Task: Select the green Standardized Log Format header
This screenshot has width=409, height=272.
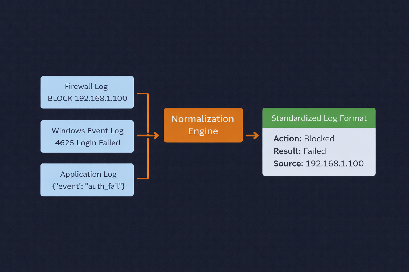Action: (319, 118)
